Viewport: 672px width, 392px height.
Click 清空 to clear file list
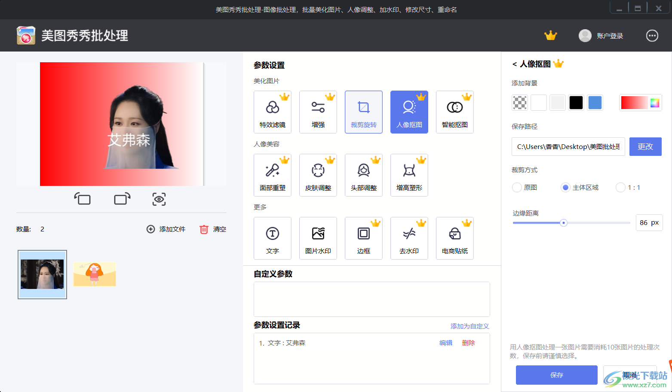pos(213,229)
